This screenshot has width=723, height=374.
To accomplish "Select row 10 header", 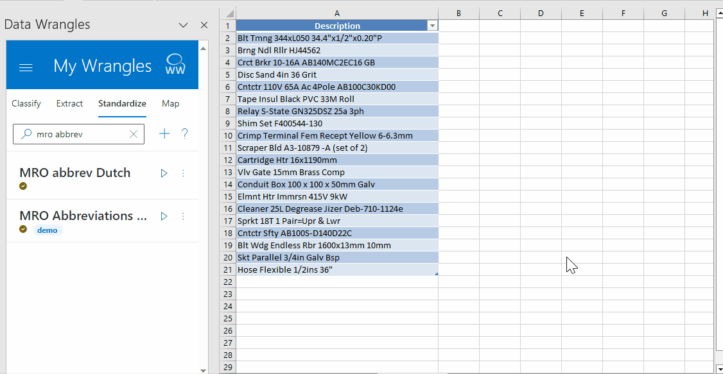I will (228, 135).
